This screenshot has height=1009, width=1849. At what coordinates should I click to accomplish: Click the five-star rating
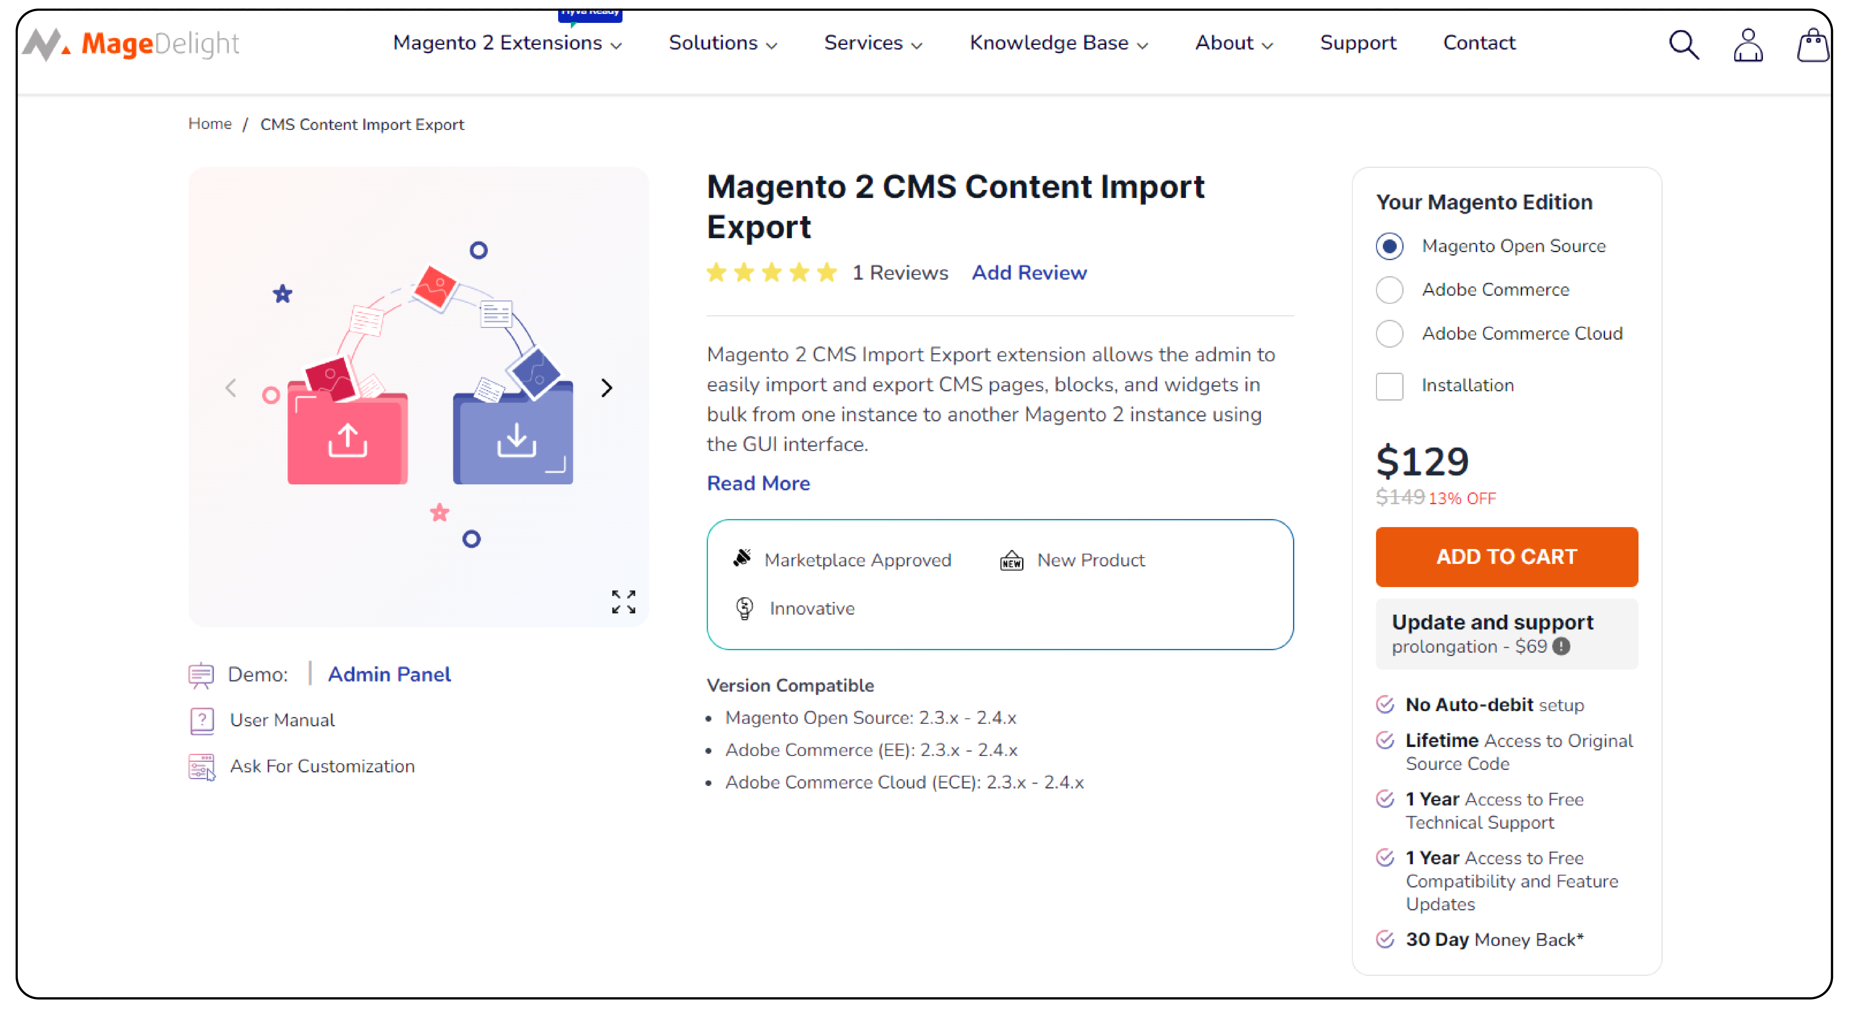click(772, 273)
